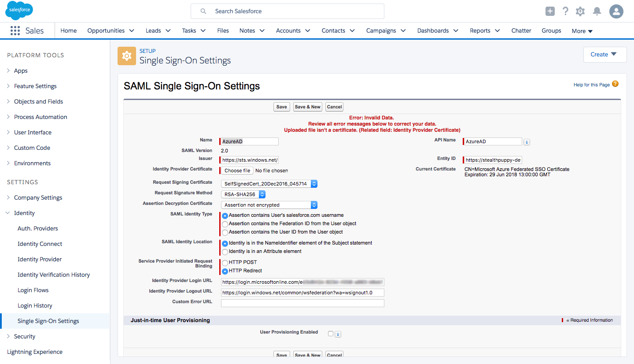The height and width of the screenshot is (364, 634).
Task: Expand Company Settings in sidebar
Action: (8, 197)
